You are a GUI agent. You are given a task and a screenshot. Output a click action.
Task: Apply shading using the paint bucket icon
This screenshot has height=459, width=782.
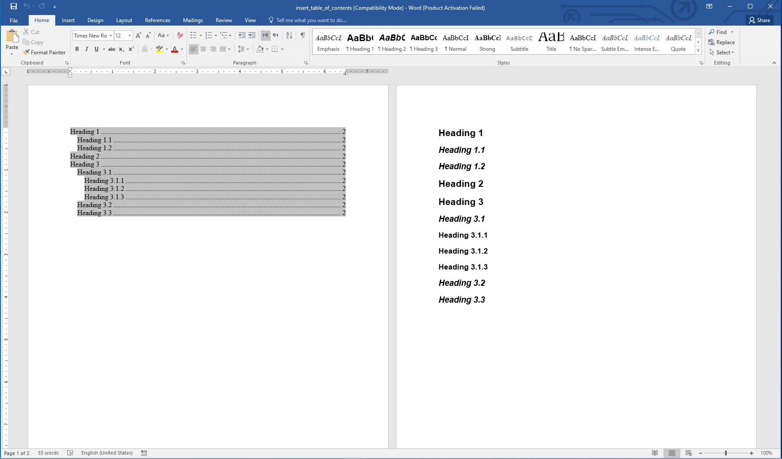click(x=260, y=49)
